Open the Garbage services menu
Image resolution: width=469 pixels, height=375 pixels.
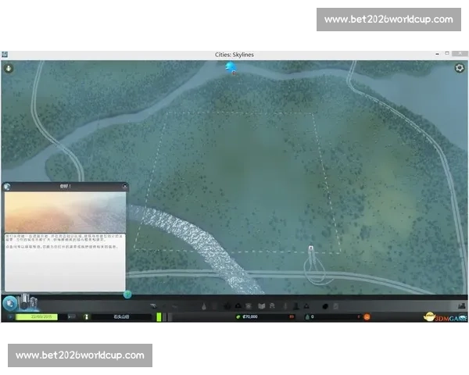click(214, 306)
